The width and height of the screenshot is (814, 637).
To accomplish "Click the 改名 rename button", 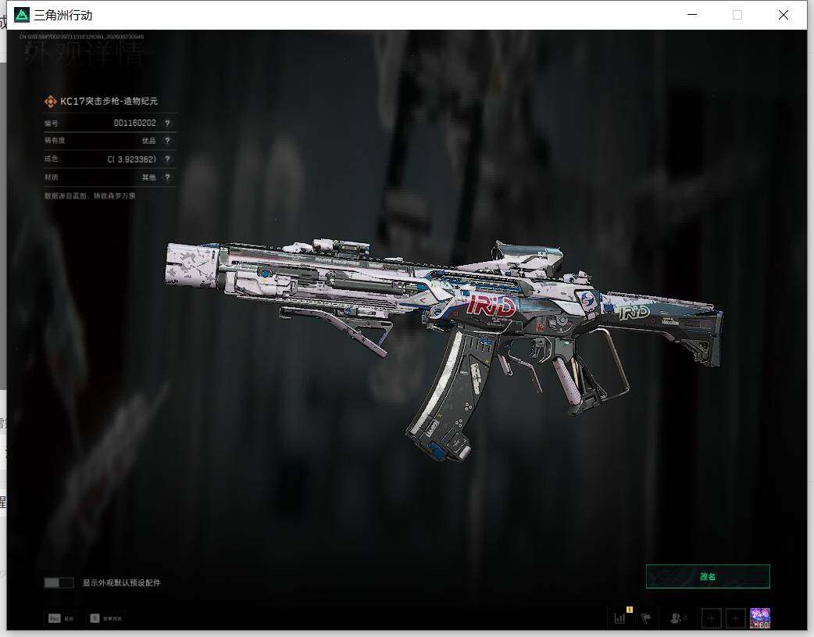I will tap(708, 576).
